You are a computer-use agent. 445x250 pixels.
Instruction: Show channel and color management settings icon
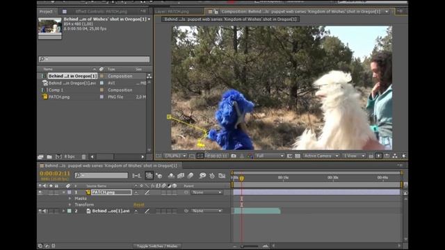(x=250, y=156)
